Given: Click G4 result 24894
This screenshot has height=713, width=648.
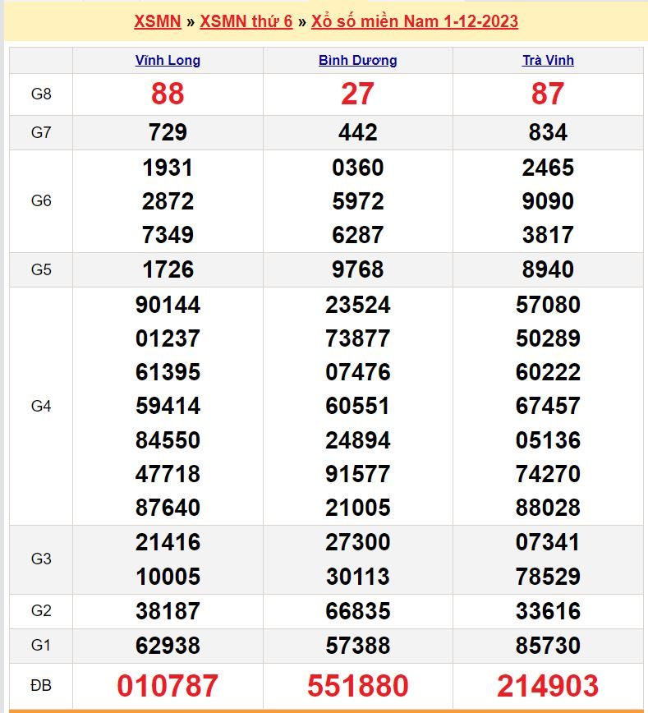Looking at the screenshot, I should click(358, 440).
